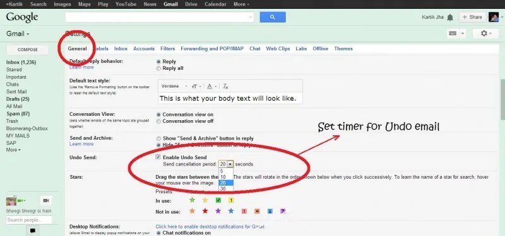
Task: Open the Verdana font dropdown
Action: 174,86
